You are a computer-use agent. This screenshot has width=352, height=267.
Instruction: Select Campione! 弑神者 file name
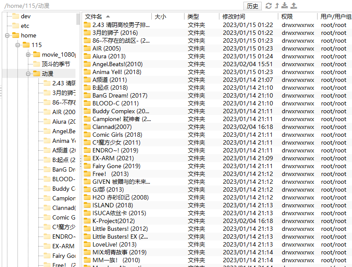(x=122, y=119)
